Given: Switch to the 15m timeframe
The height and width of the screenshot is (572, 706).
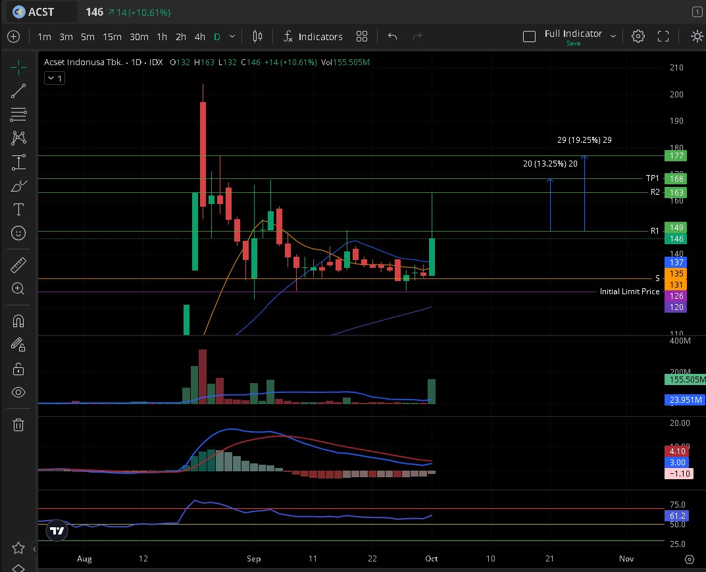Looking at the screenshot, I should (112, 37).
